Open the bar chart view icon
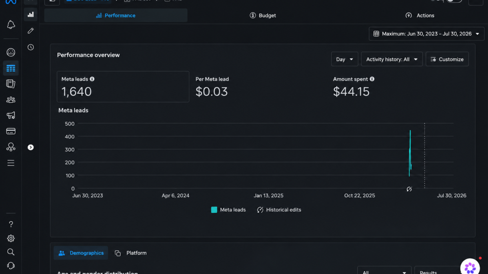Viewport: 488px width, 274px height. click(x=31, y=15)
